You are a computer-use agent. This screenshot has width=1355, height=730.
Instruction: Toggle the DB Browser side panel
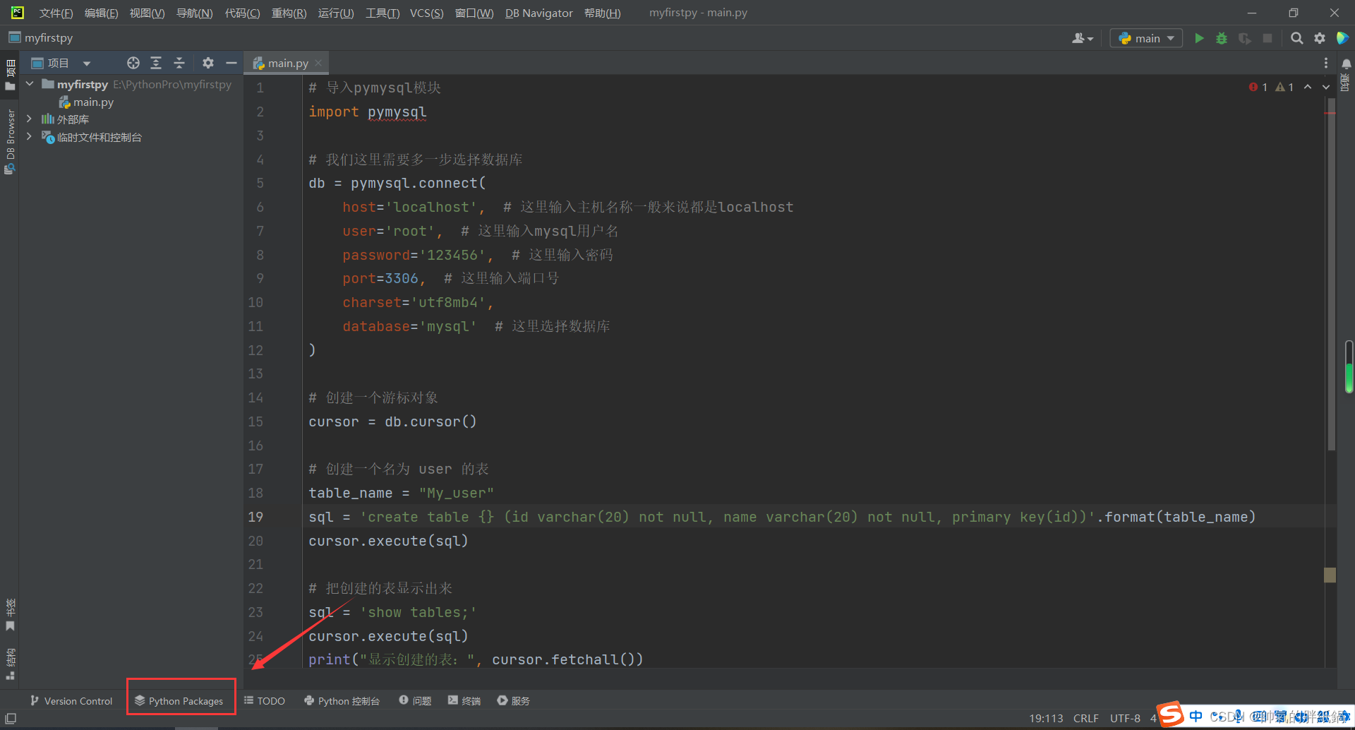point(10,141)
